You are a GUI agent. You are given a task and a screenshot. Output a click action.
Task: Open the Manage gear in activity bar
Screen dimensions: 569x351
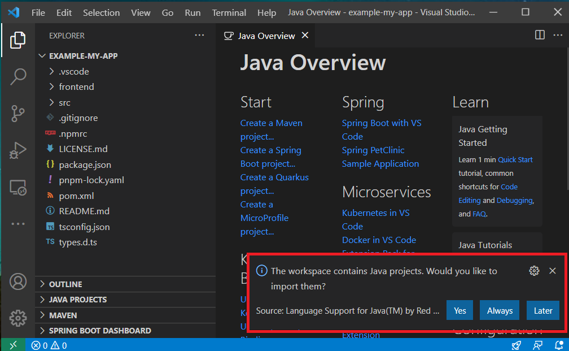(x=18, y=318)
